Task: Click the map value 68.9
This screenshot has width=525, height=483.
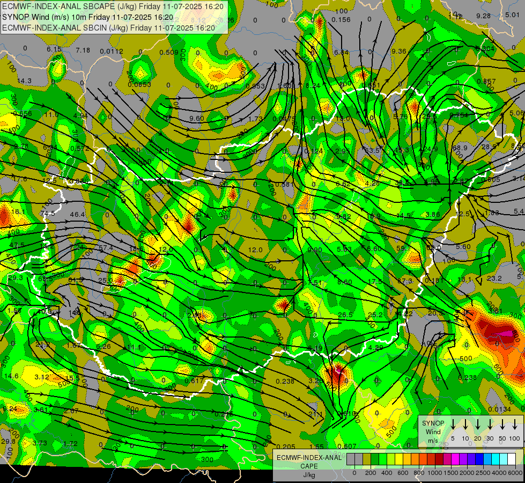Action: pos(460,148)
